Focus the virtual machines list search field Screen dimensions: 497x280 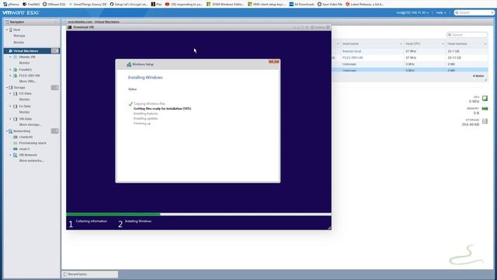[467, 35]
